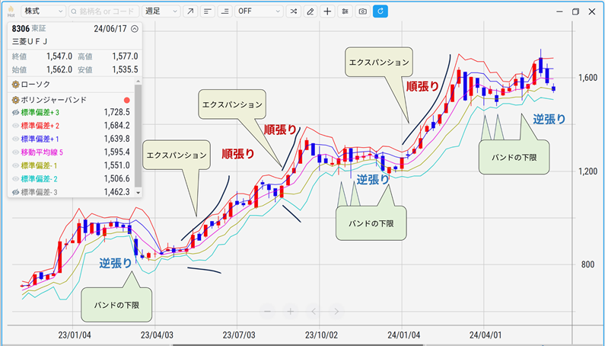Click the Hot flame icon
605x346 pixels.
[10, 11]
